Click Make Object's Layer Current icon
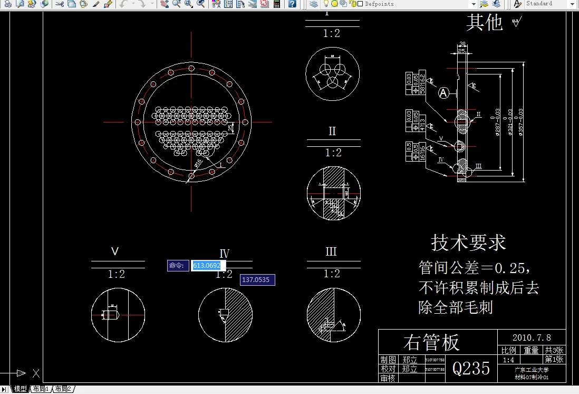The height and width of the screenshot is (394, 579). 484,4
